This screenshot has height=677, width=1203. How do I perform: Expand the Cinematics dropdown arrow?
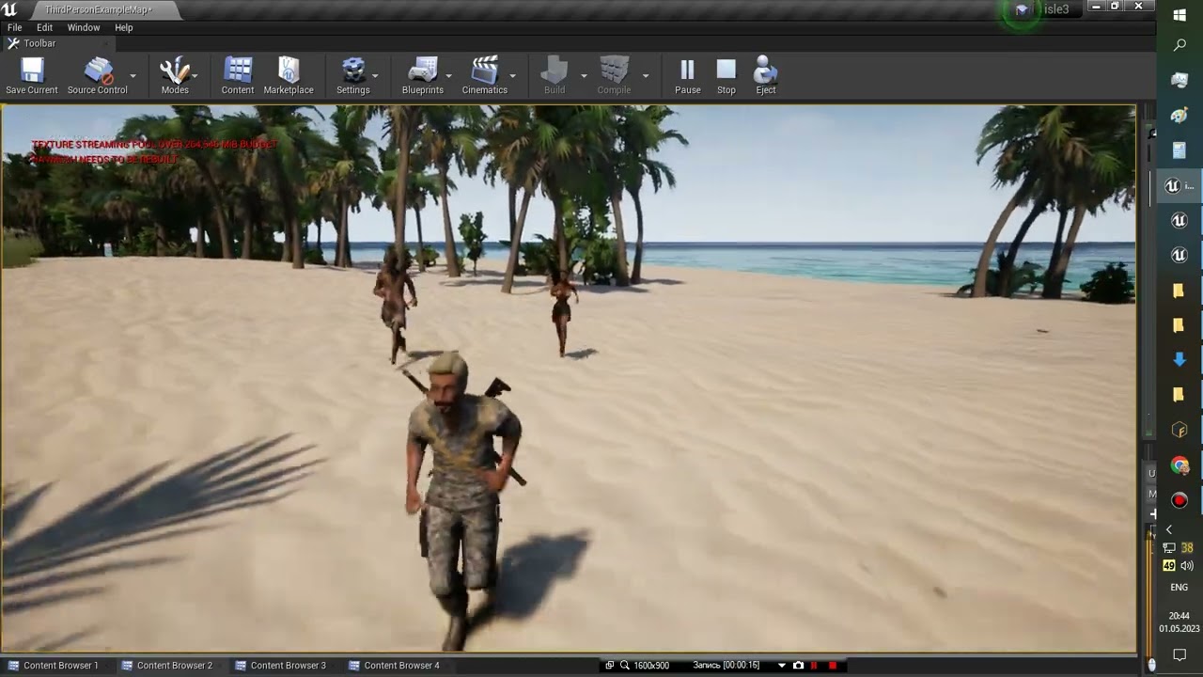pyautogui.click(x=512, y=75)
